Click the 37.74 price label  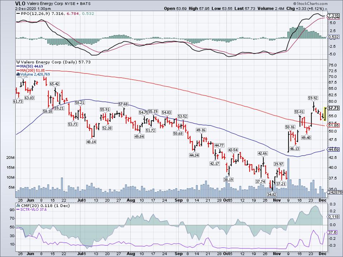pyautogui.click(x=260, y=181)
